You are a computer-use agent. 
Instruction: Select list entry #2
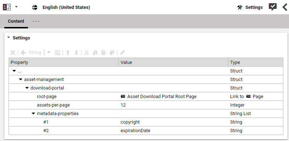46,130
